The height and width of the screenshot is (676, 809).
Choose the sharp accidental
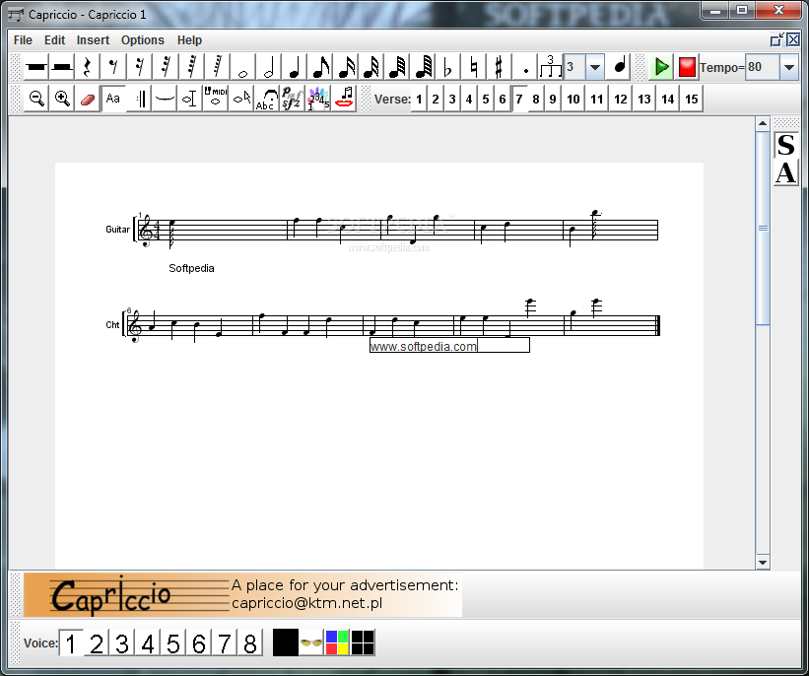tap(499, 67)
